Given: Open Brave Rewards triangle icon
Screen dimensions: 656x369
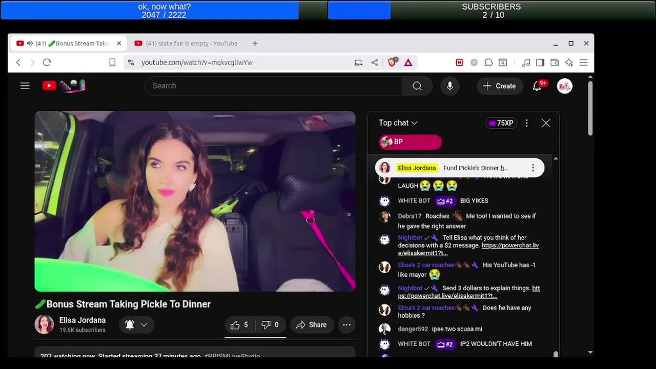Looking at the screenshot, I should tap(408, 63).
